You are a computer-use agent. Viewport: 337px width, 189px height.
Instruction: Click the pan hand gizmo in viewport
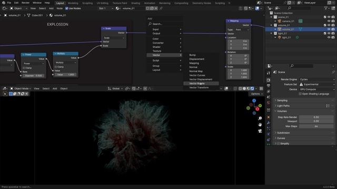click(260, 124)
